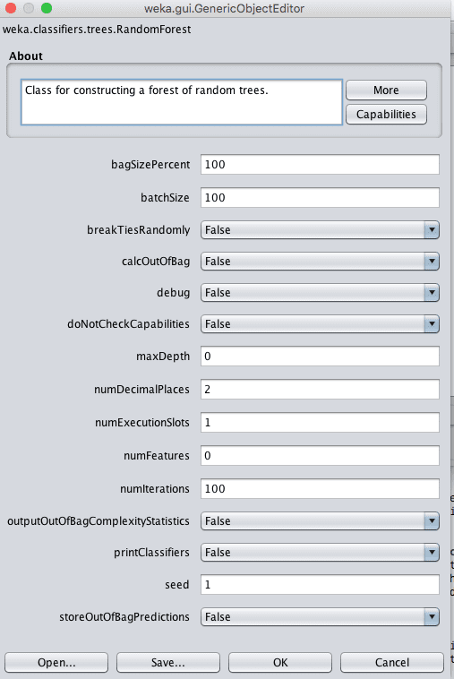The width and height of the screenshot is (454, 679).
Task: Click the calcOutOfBag label
Action: (x=156, y=262)
